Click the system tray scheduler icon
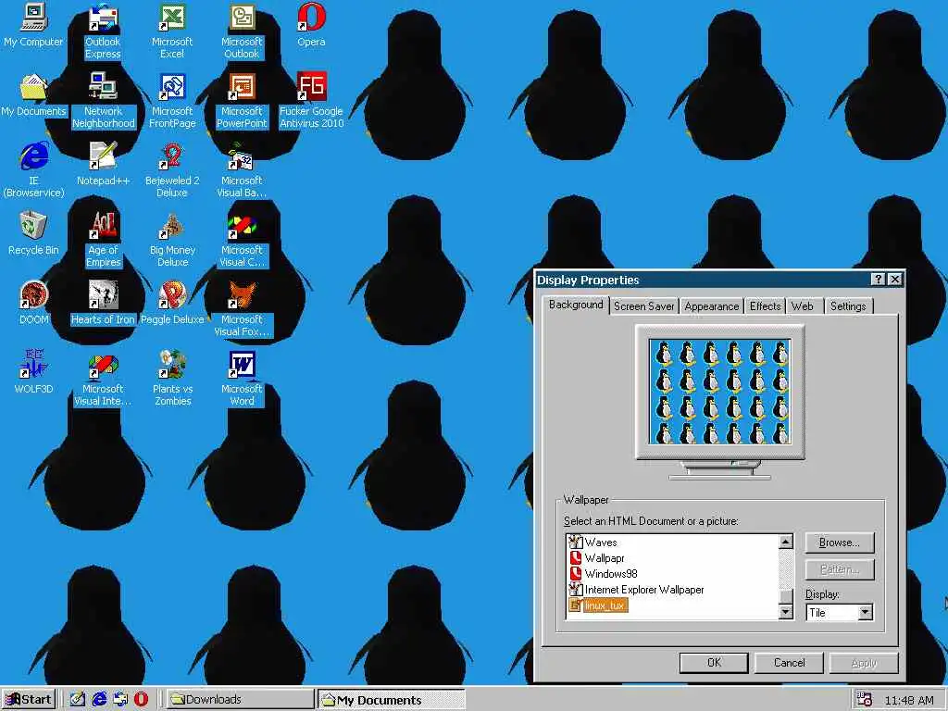The height and width of the screenshot is (711, 948). click(x=864, y=699)
